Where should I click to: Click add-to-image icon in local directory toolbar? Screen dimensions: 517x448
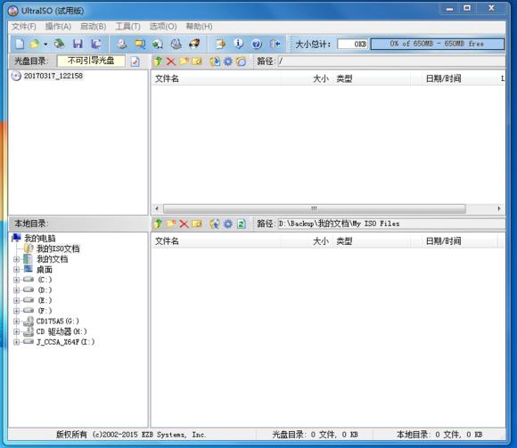tap(215, 224)
